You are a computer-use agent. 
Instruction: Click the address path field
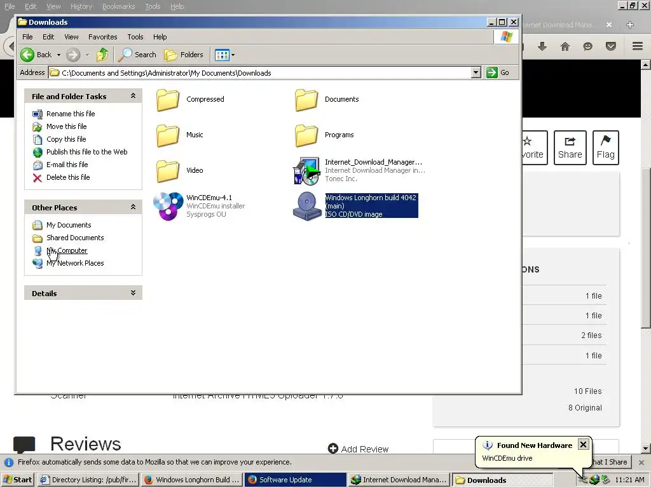coord(260,72)
